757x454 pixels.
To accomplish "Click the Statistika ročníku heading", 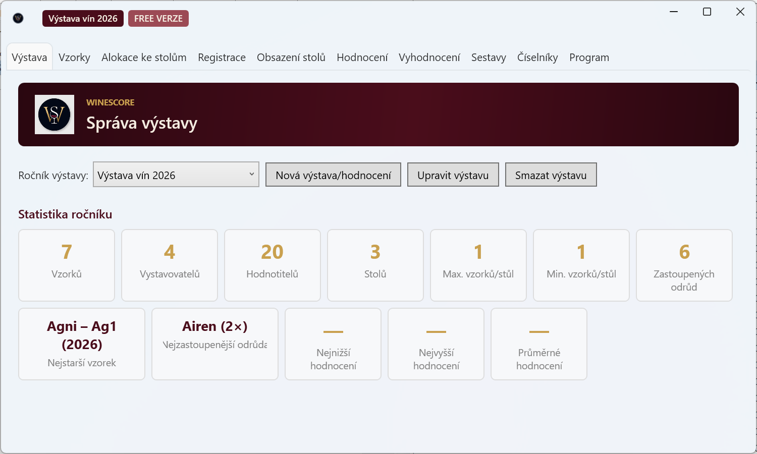I will pyautogui.click(x=65, y=214).
